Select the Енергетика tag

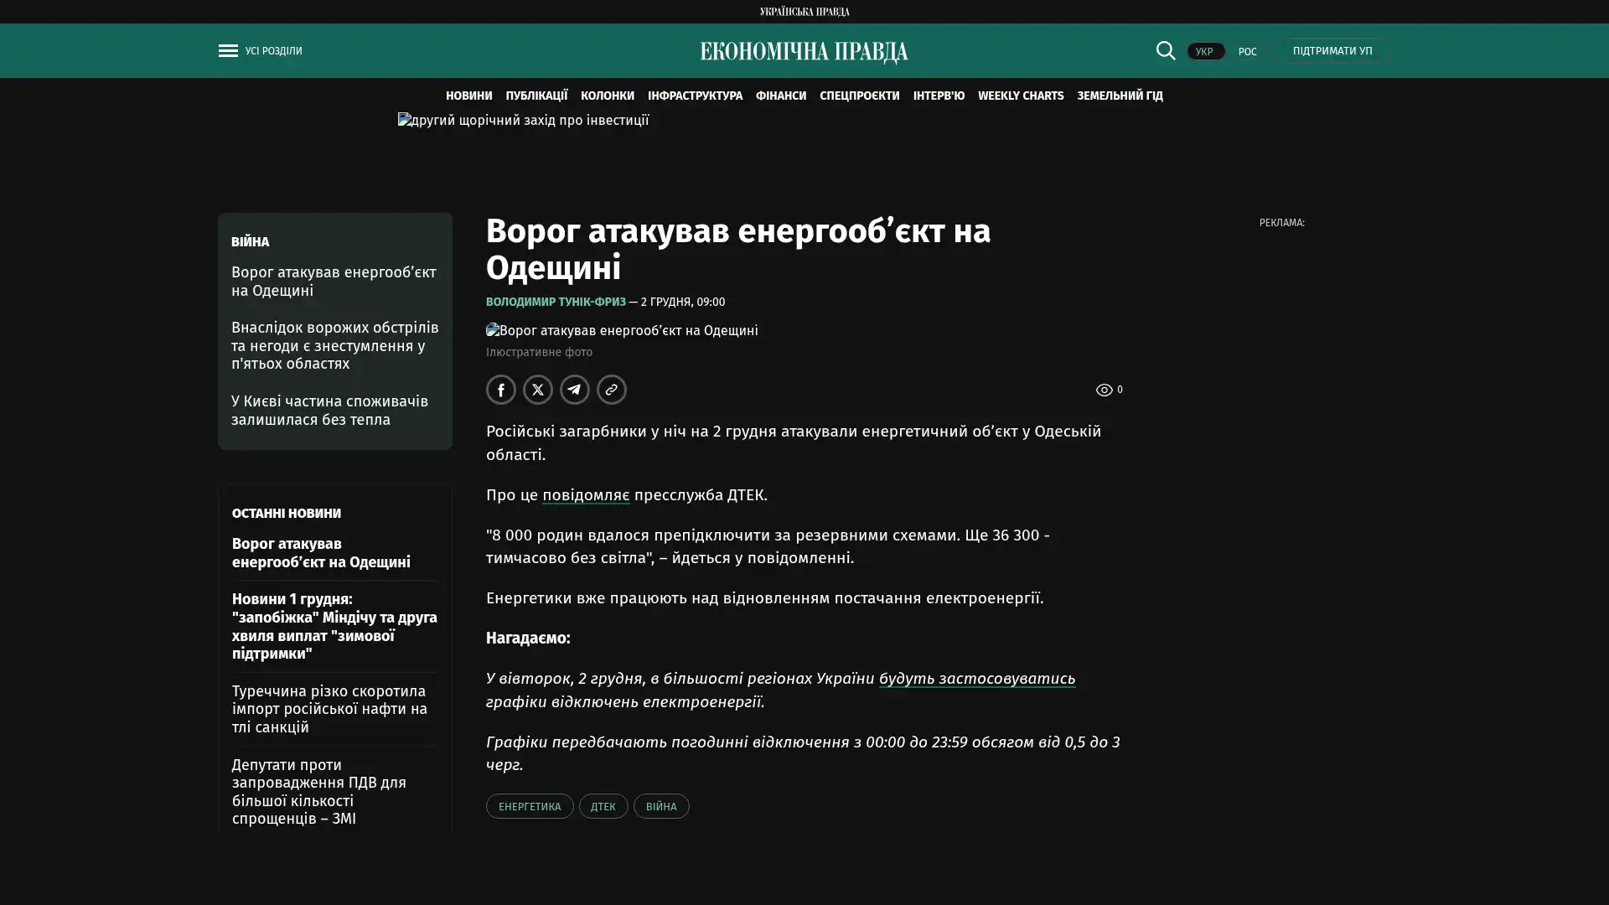click(529, 806)
